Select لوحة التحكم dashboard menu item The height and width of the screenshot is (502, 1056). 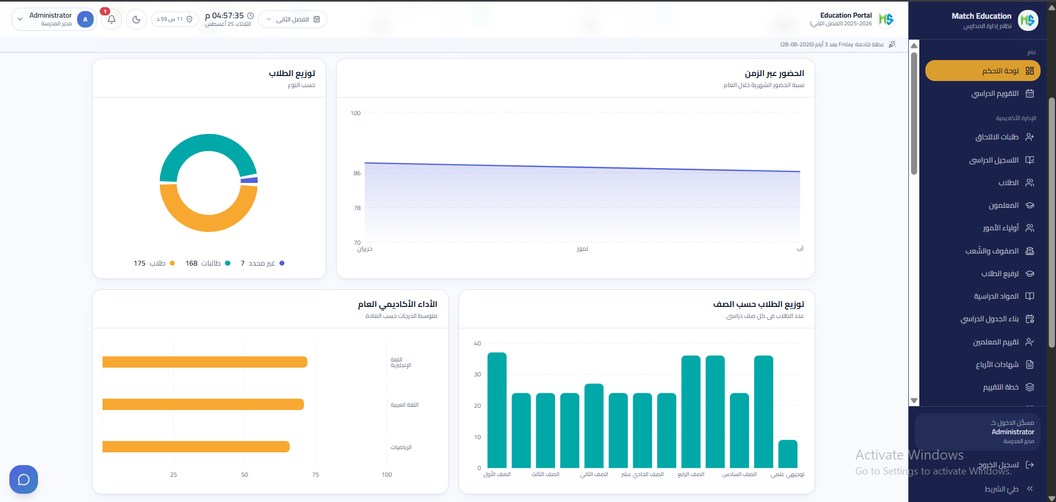coord(983,71)
